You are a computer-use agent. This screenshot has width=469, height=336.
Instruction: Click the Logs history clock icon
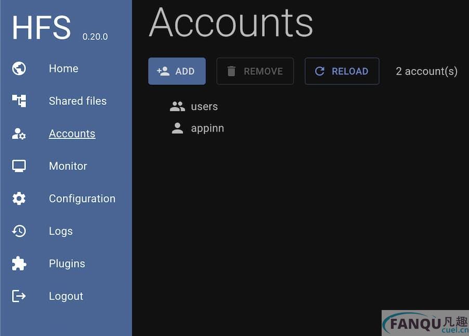[x=19, y=231]
